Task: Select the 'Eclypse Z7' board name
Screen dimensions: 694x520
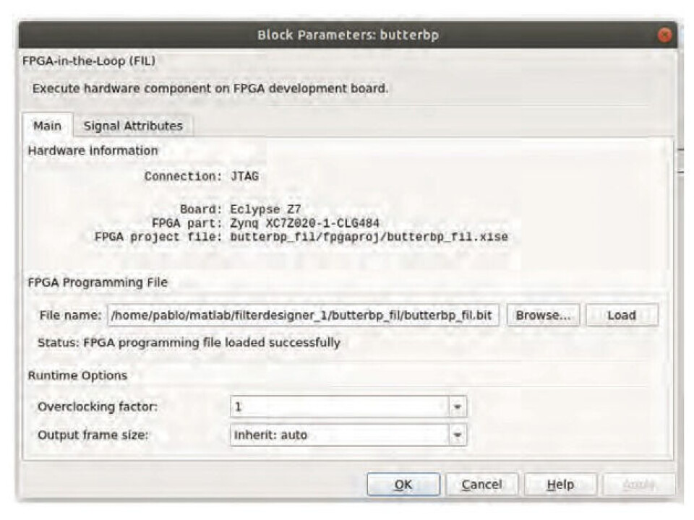Action: 265,209
